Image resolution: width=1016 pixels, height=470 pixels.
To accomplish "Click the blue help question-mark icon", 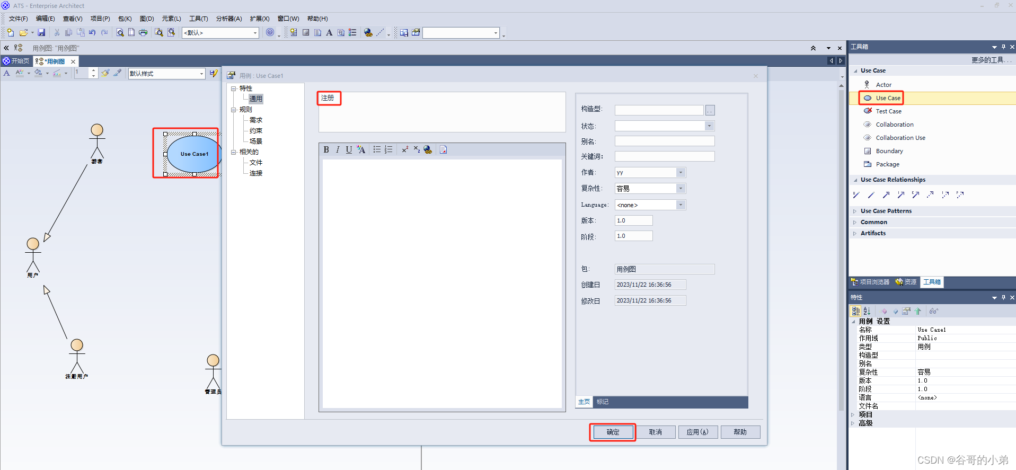I will (x=270, y=32).
